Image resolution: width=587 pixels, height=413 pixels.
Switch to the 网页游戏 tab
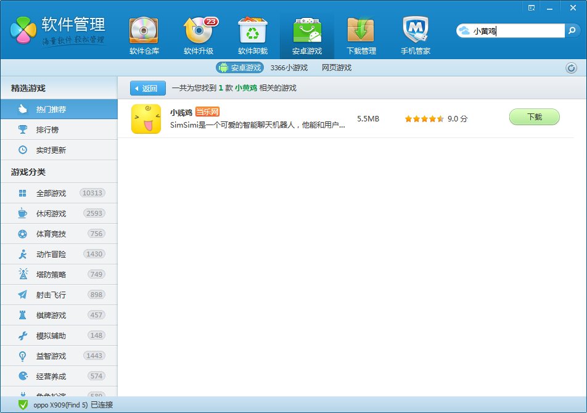click(337, 68)
